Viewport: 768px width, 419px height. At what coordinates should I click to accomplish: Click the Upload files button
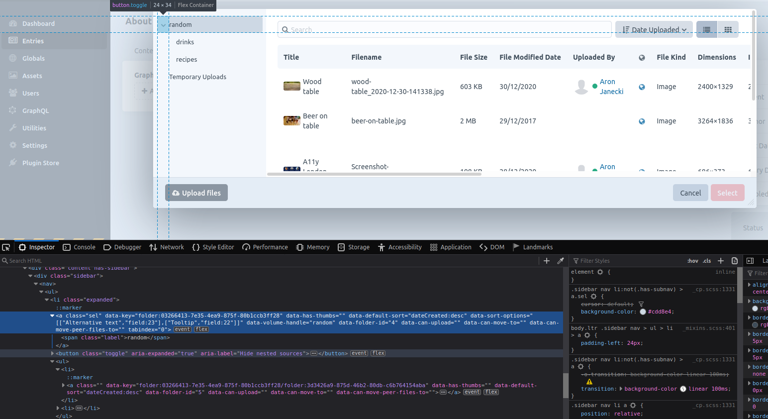196,193
